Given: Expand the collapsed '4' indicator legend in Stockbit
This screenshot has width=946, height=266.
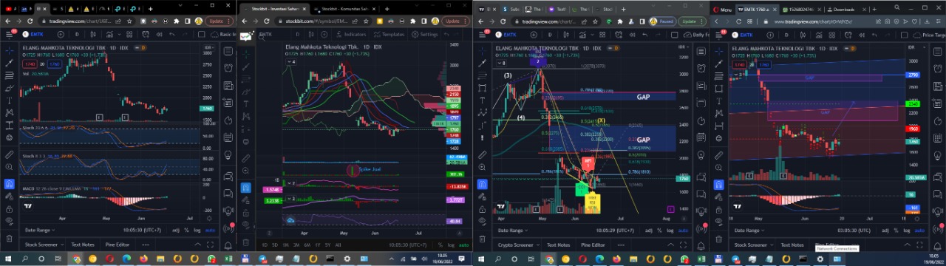Looking at the screenshot, I should click(291, 61).
